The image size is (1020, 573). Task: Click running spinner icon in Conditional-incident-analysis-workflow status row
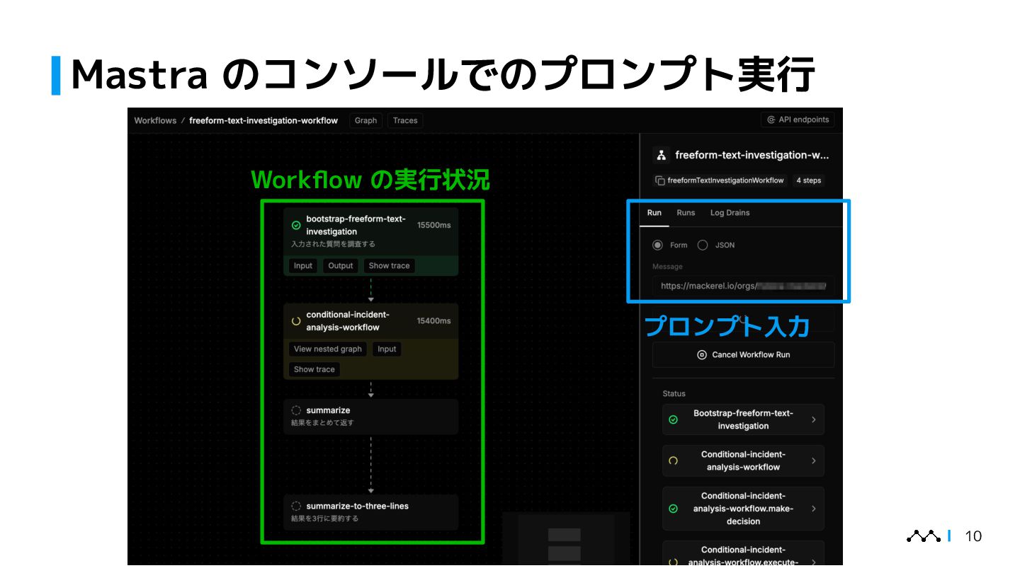point(673,461)
